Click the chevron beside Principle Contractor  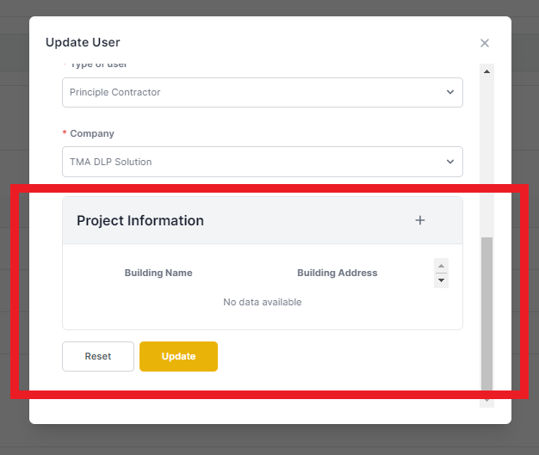(x=450, y=92)
